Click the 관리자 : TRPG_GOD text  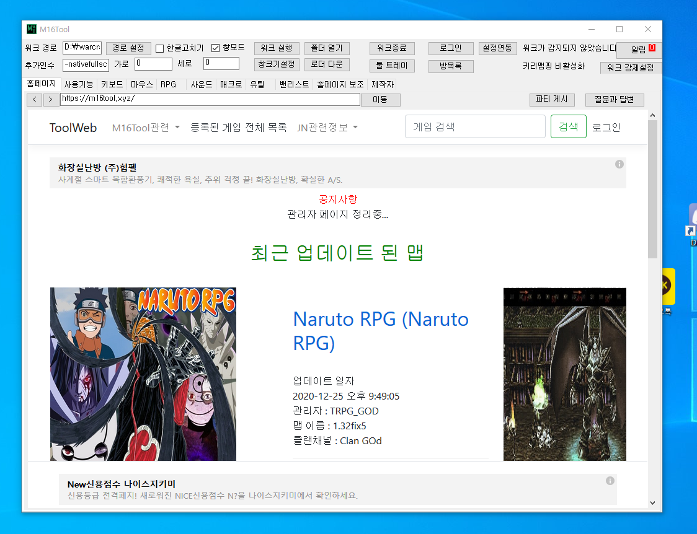335,411
